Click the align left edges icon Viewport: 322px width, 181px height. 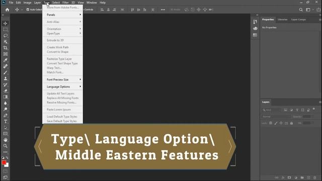coord(102,10)
